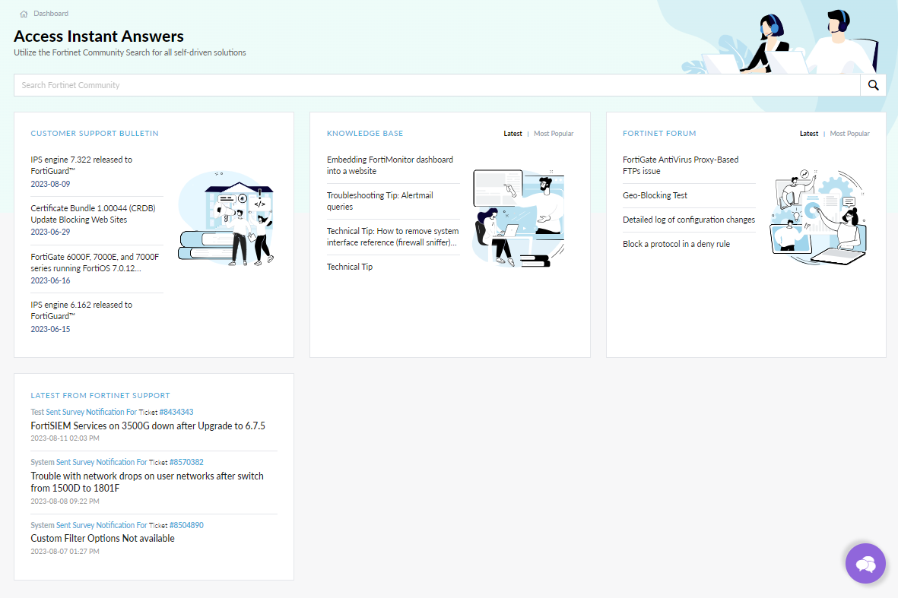Open ticket number #8570382 link
This screenshot has width=898, height=598.
(186, 463)
